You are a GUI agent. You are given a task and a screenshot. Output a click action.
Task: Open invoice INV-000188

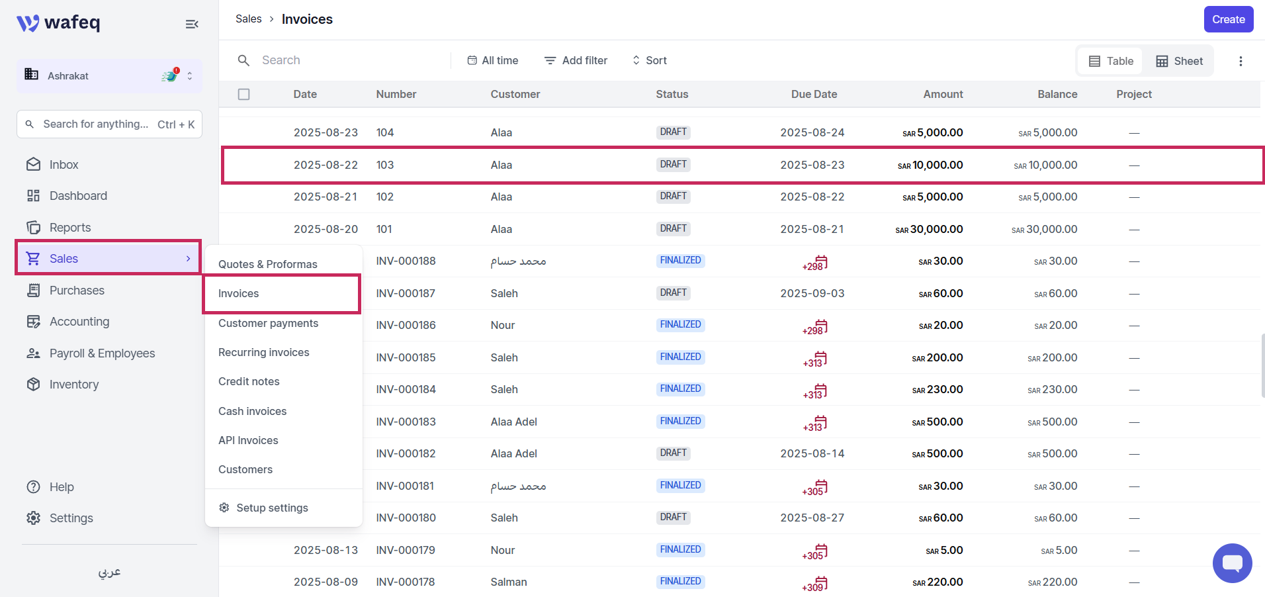coord(406,261)
